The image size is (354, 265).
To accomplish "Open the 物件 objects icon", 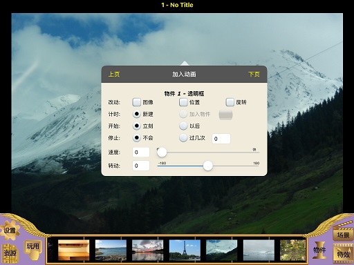I will (x=319, y=250).
